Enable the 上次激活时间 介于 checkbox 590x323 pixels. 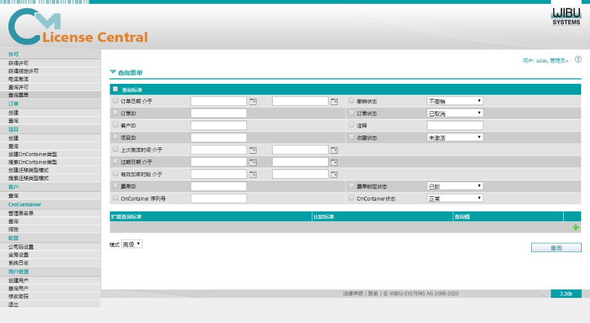[116, 149]
